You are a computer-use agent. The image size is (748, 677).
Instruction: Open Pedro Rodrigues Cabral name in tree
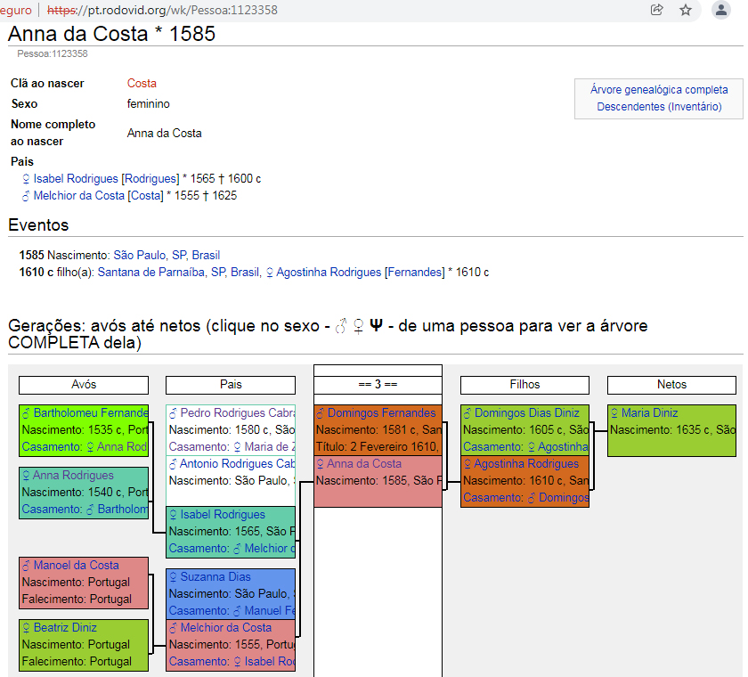point(235,413)
